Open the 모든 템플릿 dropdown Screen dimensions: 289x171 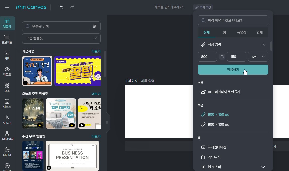coord(61,38)
